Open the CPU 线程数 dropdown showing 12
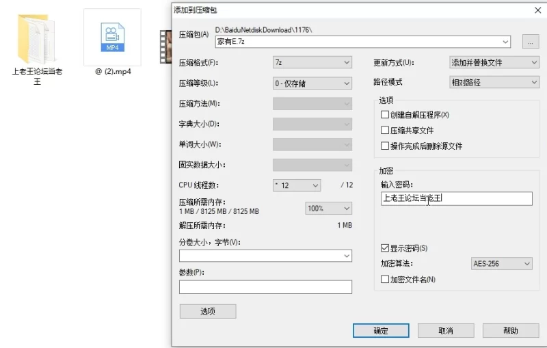This screenshot has height=348, width=547. tap(297, 185)
